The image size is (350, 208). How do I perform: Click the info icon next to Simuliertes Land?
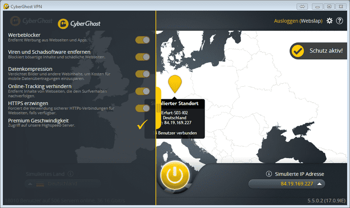(x=70, y=174)
